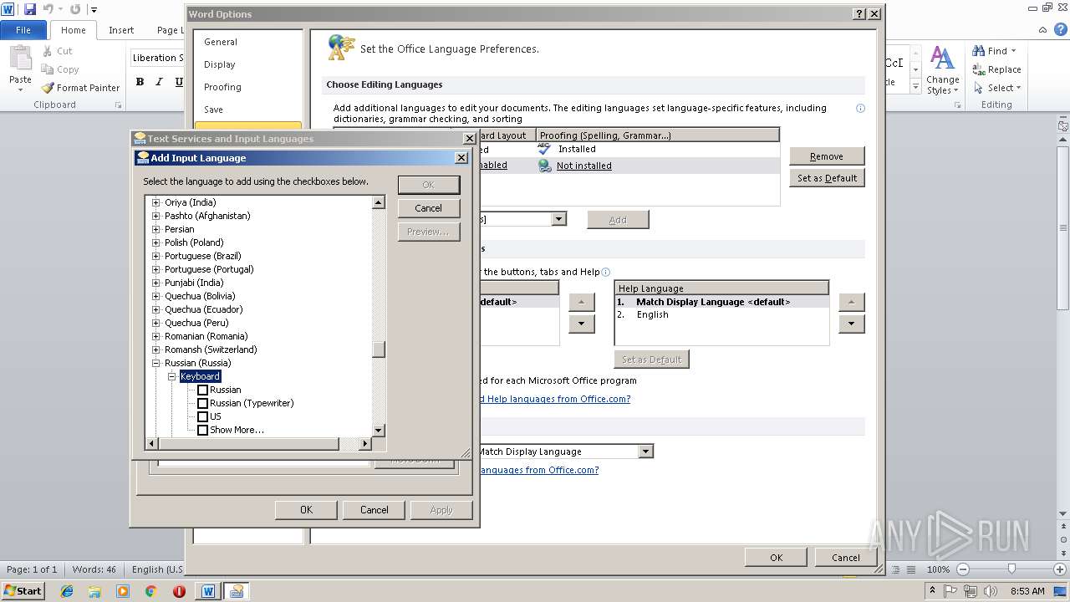Expand Portuguese (Brazil) node
1070x602 pixels.
tap(155, 256)
